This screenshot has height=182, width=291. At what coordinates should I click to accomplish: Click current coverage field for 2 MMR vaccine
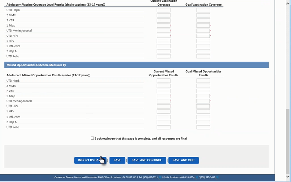tap(164, 15)
